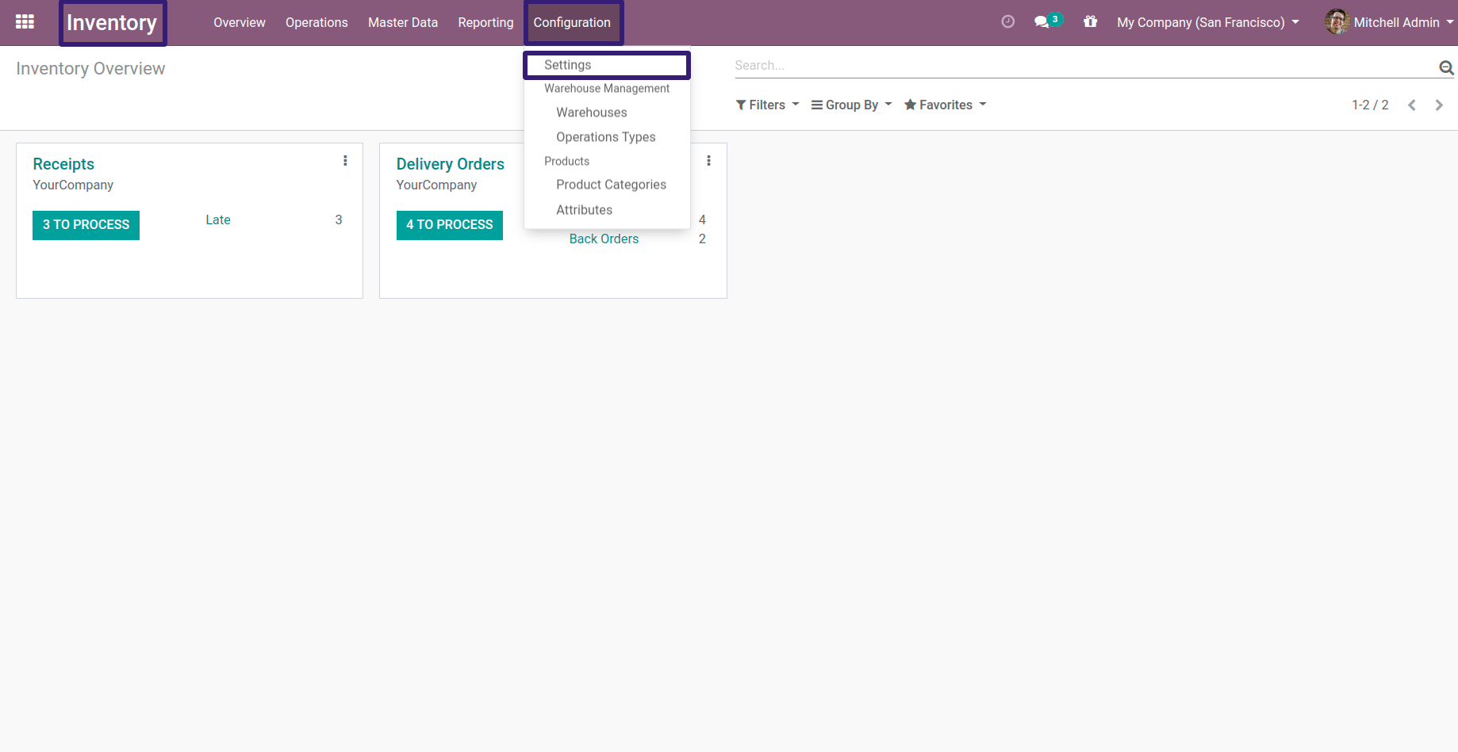This screenshot has height=752, width=1458.
Task: Click Mitchell Admin avatar picture
Action: pyautogui.click(x=1337, y=22)
